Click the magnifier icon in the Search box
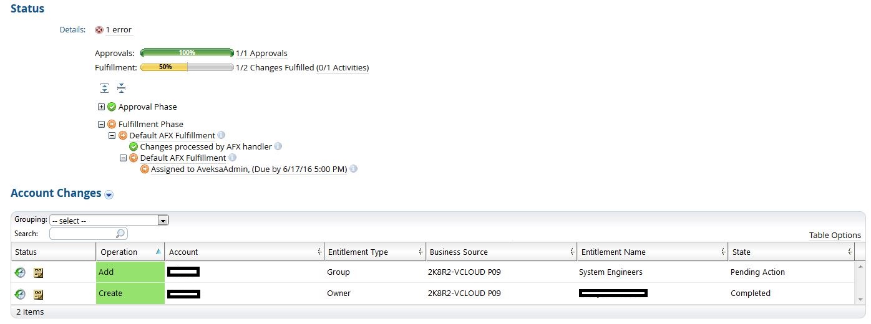Viewport: 871px width, 324px height. pos(120,234)
